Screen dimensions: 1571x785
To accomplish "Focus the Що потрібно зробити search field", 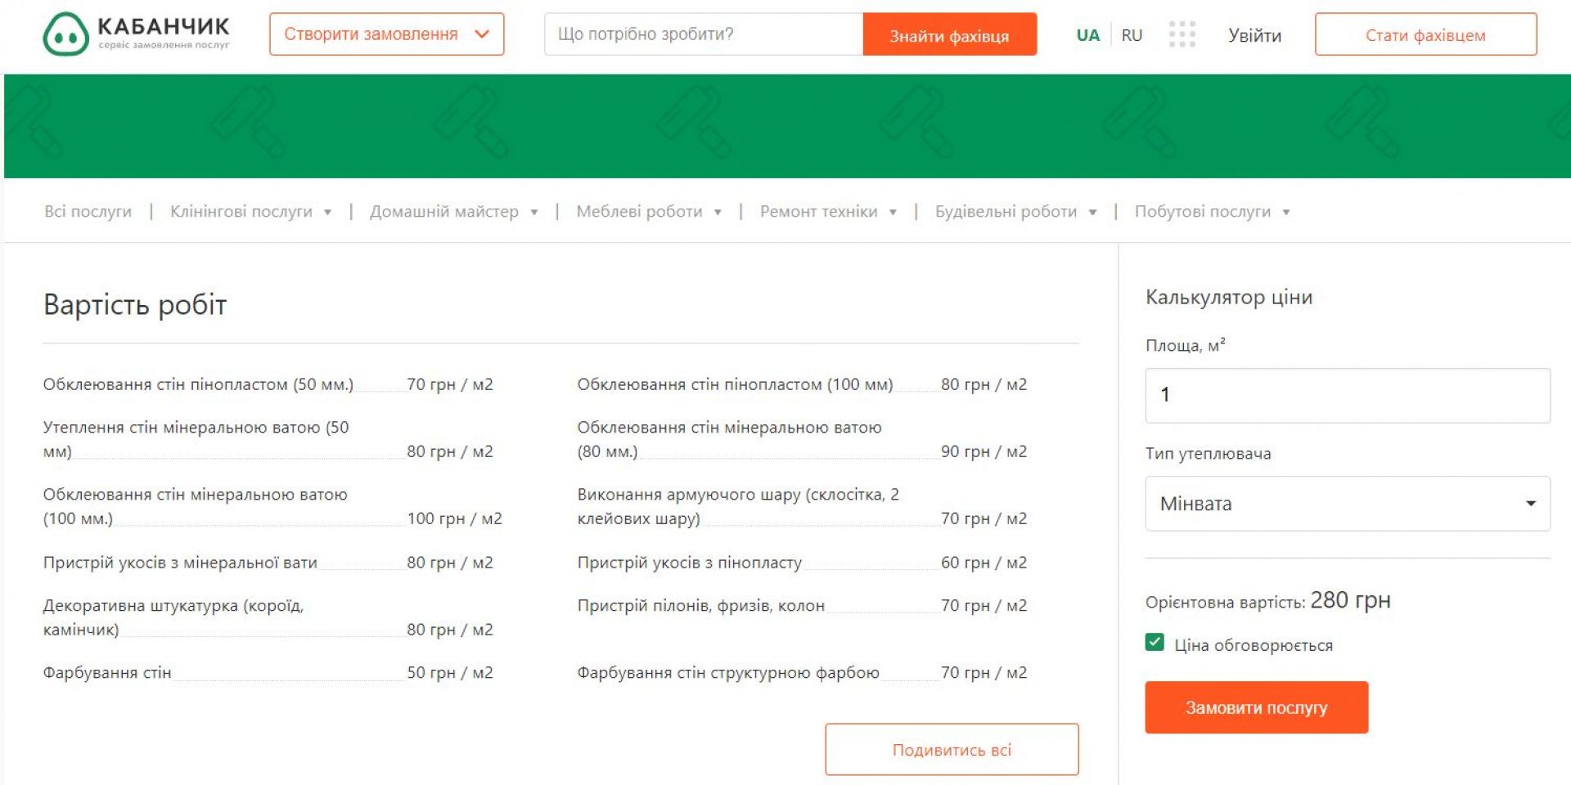I will click(704, 34).
